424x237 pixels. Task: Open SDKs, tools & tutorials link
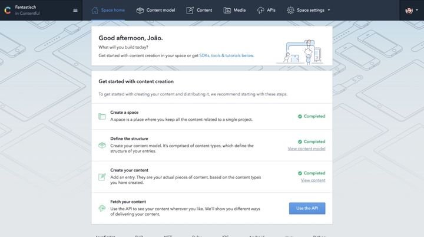pos(225,55)
